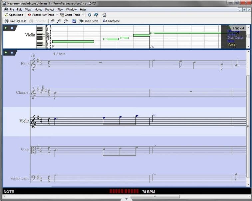Screen dimensions: 252x201
Task: Zoom to 100% with the magnifier icon
Action: pyautogui.click(x=59, y=21)
